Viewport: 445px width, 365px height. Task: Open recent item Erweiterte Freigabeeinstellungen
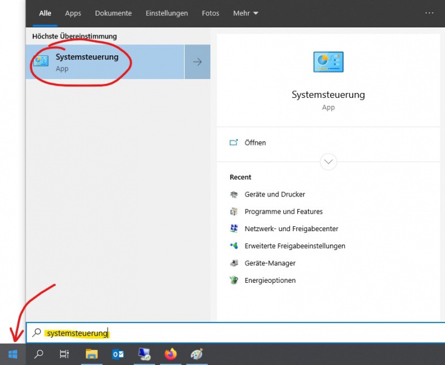[x=295, y=246]
